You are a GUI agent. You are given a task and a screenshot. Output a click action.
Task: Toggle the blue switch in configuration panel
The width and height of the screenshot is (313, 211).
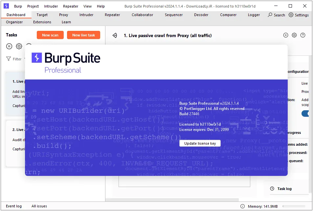tap(305, 114)
